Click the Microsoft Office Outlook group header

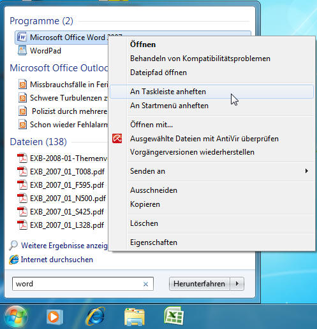[59, 68]
